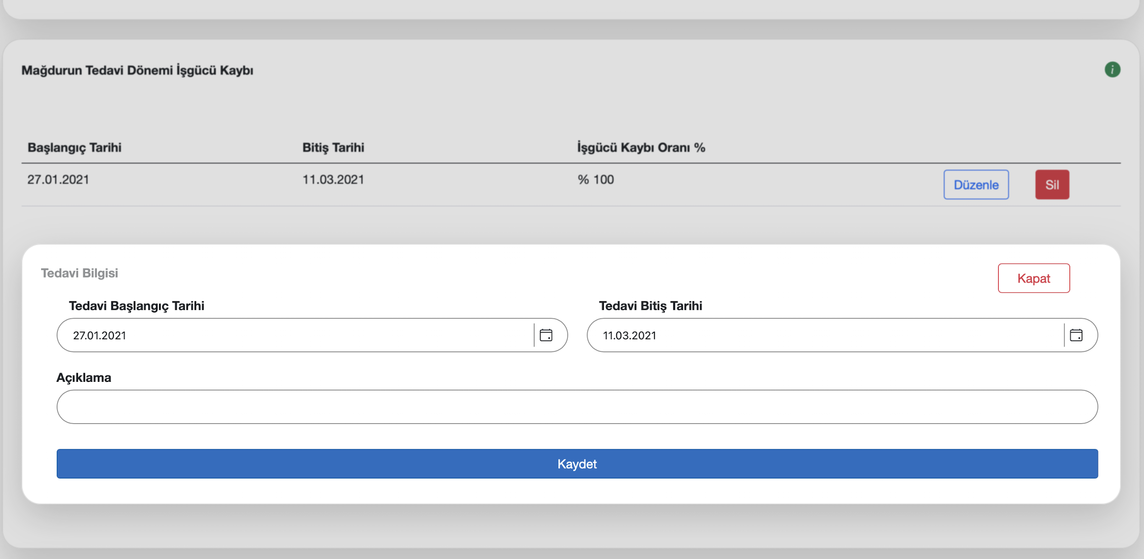Delete the row with the Sil button
Screen dimensions: 1144x559
click(x=1052, y=185)
